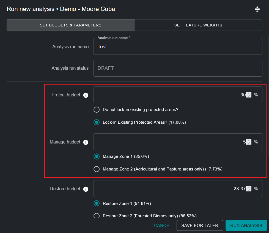Screen dimensions: 269x233
Task: Select Lock-in Existing Protected Areas option
Action: tap(97, 122)
